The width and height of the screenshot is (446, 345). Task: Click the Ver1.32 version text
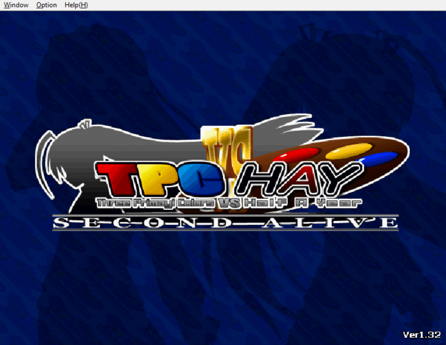[422, 335]
